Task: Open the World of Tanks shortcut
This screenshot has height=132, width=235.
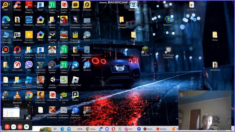Action: tap(6, 95)
